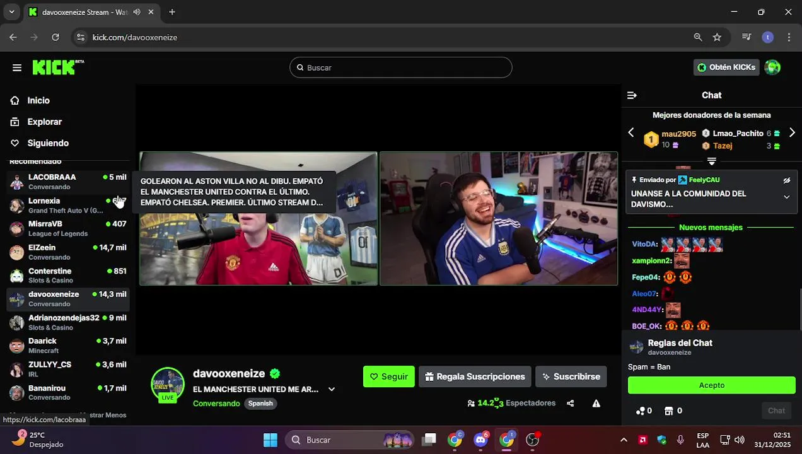This screenshot has width=802, height=454.
Task: Expand the pinned message chevron
Action: (787, 197)
